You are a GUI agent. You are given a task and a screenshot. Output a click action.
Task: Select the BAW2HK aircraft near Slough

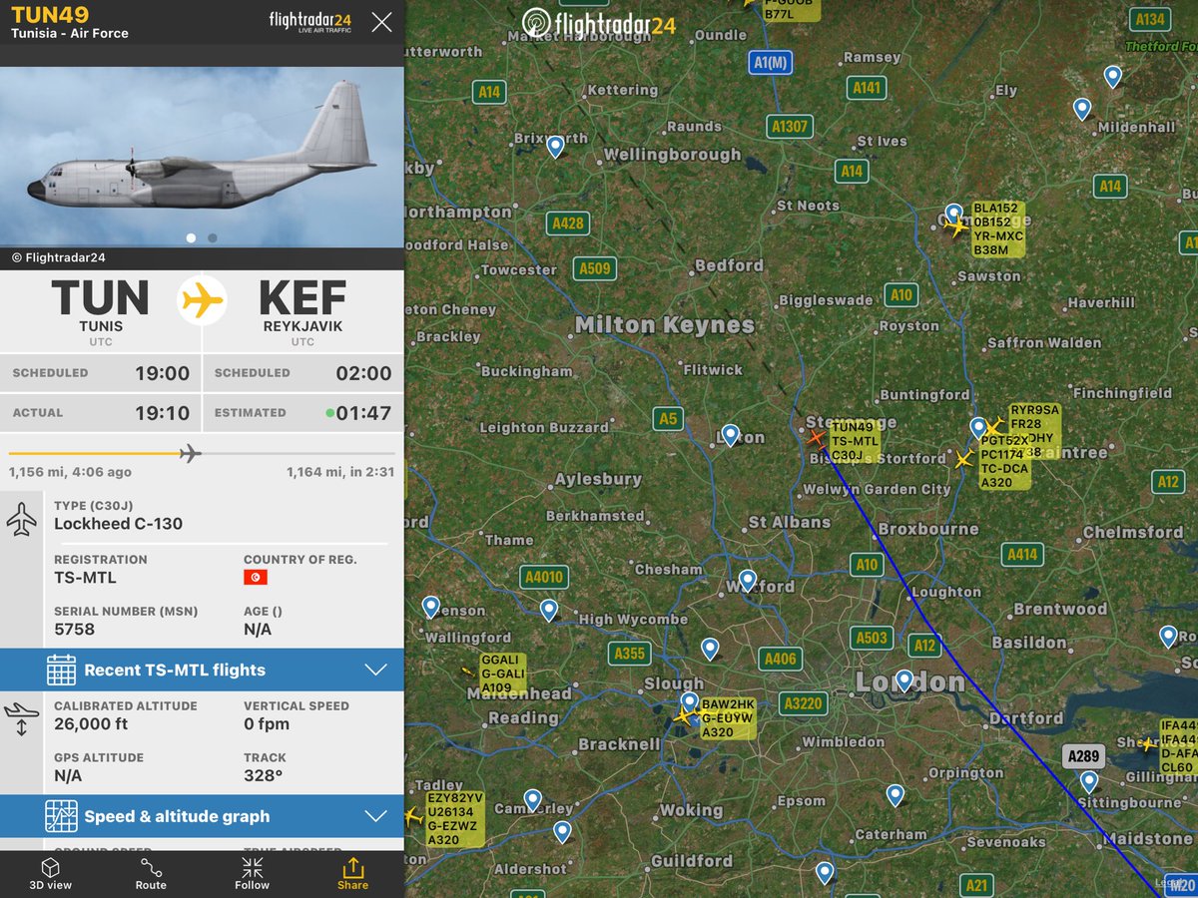(683, 716)
